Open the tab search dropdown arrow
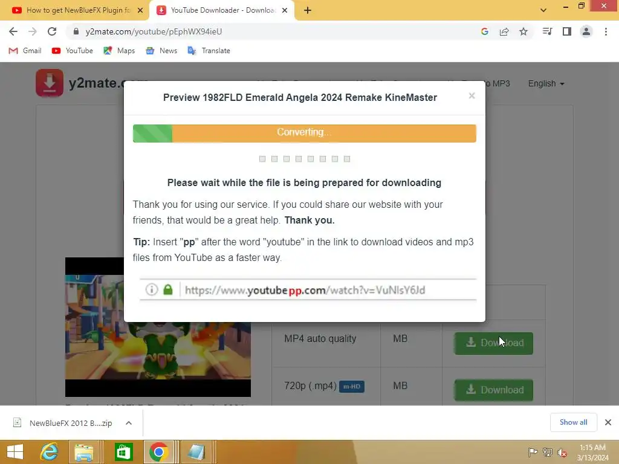This screenshot has width=619, height=464. click(543, 10)
